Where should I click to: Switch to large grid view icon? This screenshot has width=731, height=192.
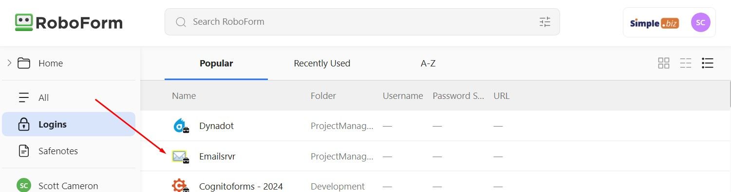pyautogui.click(x=663, y=63)
